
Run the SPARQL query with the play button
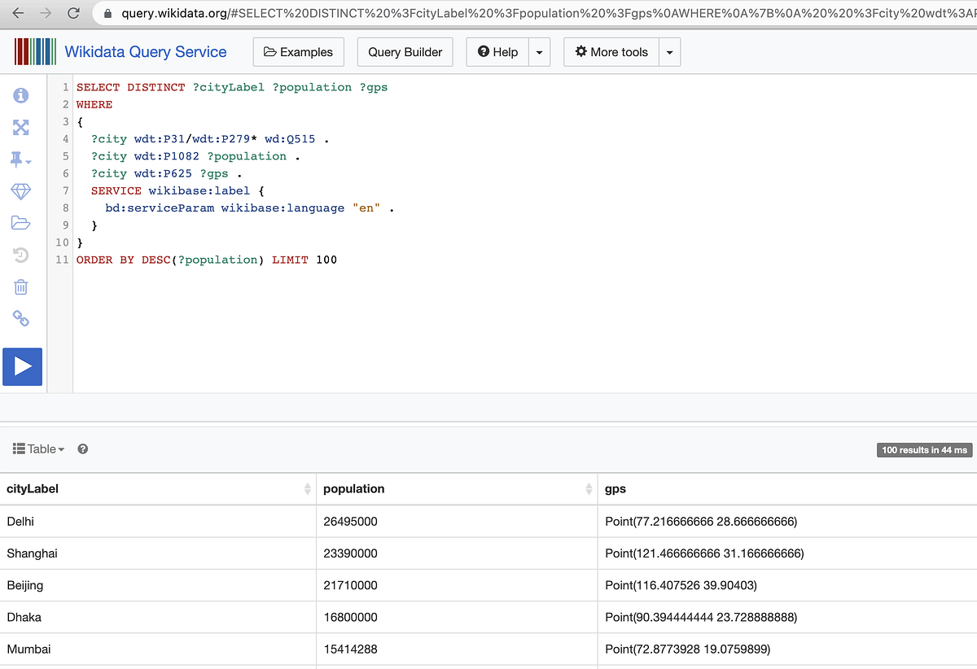(x=22, y=366)
